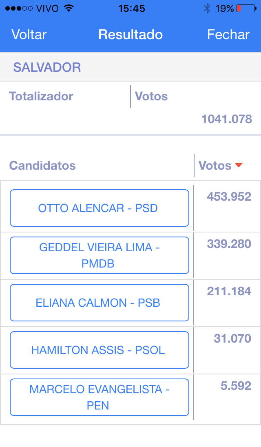
Task: Open Eliana Calmon - PSB details
Action: tap(99, 303)
